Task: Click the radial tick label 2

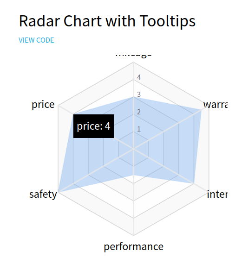Action: click(x=139, y=112)
